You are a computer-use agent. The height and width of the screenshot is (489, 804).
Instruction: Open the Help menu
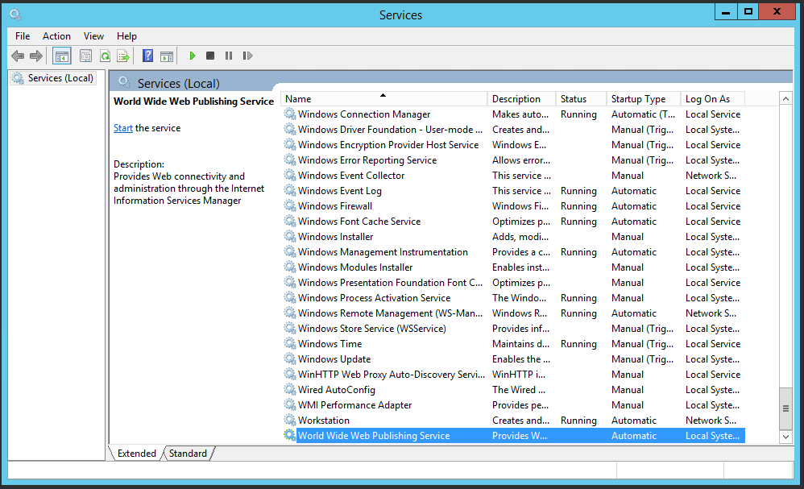[126, 36]
